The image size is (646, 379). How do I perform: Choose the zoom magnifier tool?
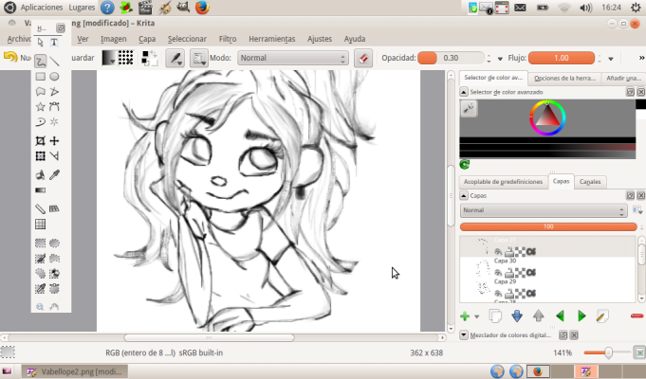40,307
